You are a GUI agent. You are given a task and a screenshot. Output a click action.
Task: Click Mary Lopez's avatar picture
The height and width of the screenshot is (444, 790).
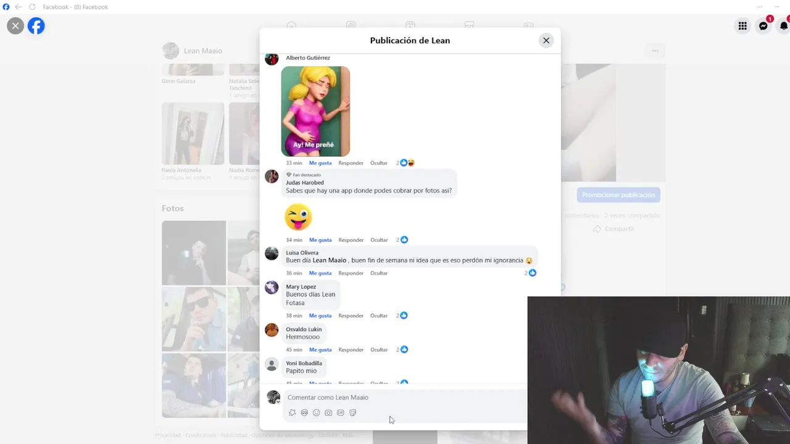pos(272,287)
